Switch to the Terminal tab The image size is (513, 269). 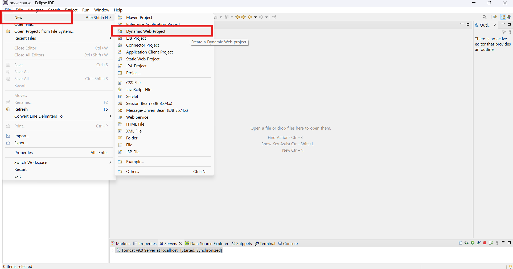[x=265, y=243]
